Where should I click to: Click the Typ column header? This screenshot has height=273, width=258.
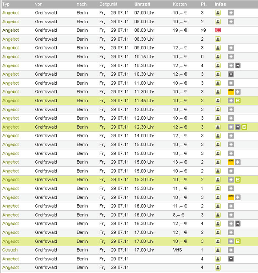pos(6,4)
